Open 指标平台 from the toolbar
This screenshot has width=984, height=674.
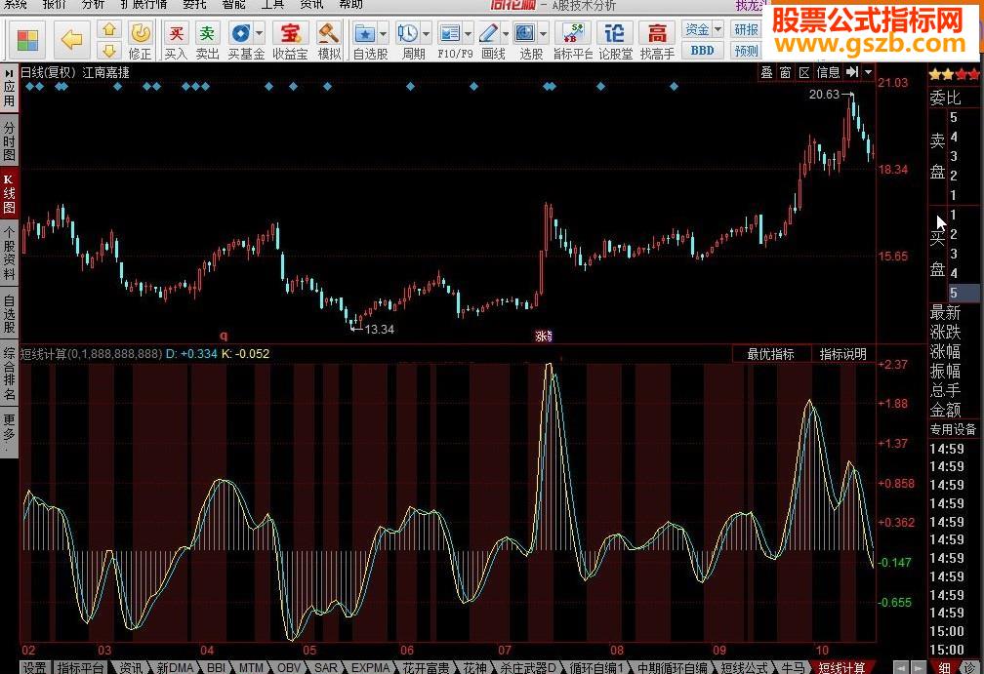[572, 40]
